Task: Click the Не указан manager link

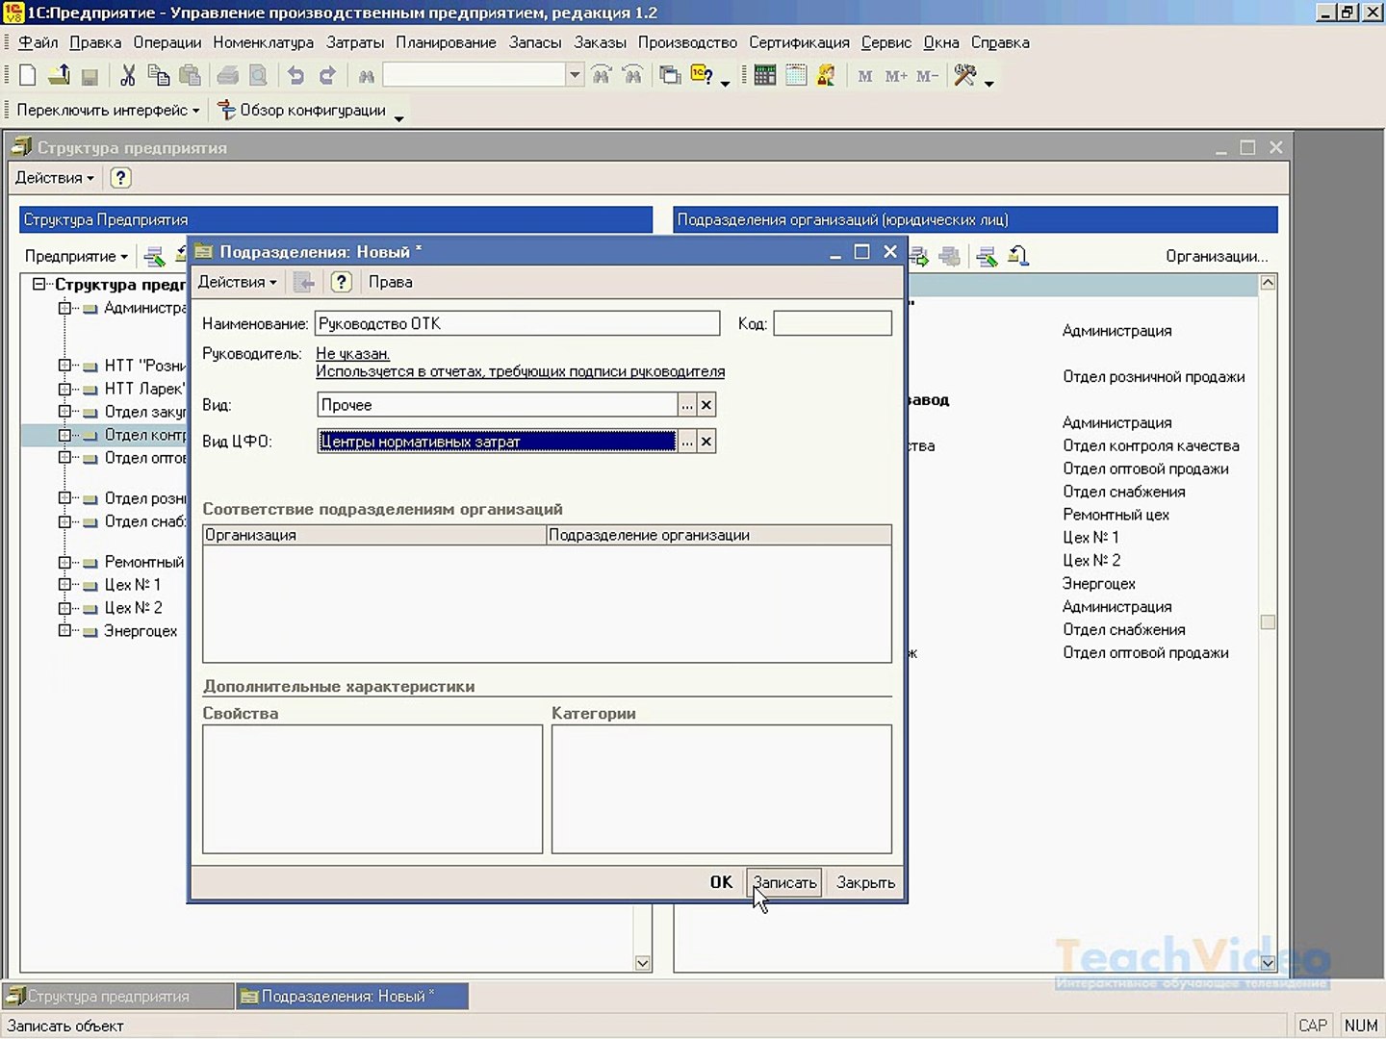Action: 352,354
